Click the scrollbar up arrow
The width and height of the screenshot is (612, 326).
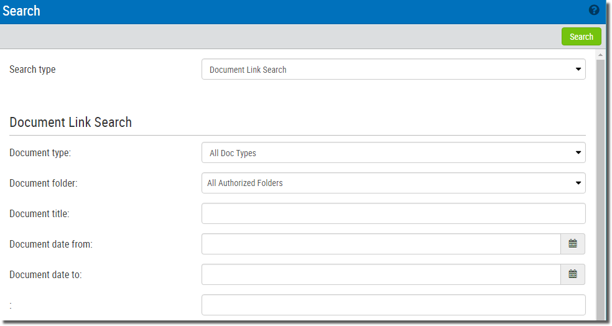pyautogui.click(x=600, y=55)
